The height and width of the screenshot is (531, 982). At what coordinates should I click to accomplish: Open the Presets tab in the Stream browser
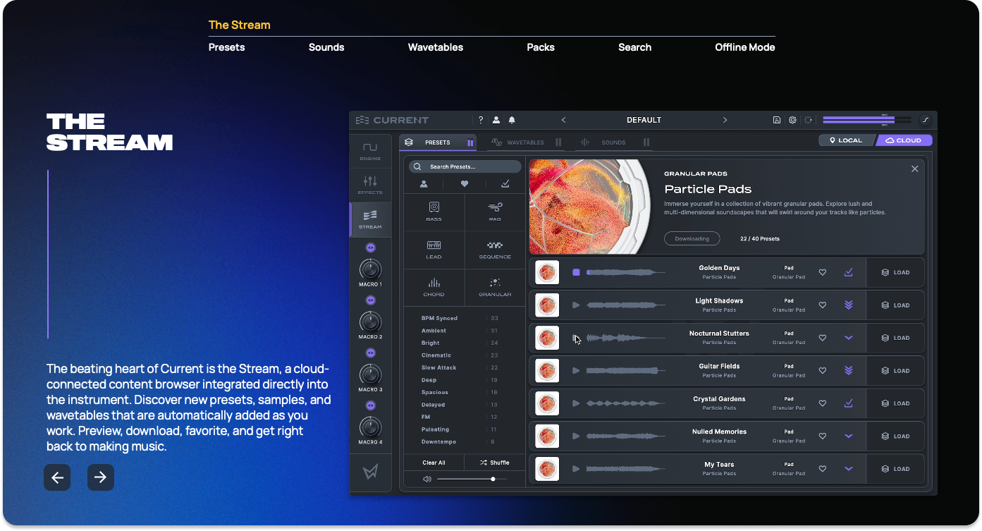pyautogui.click(x=438, y=142)
